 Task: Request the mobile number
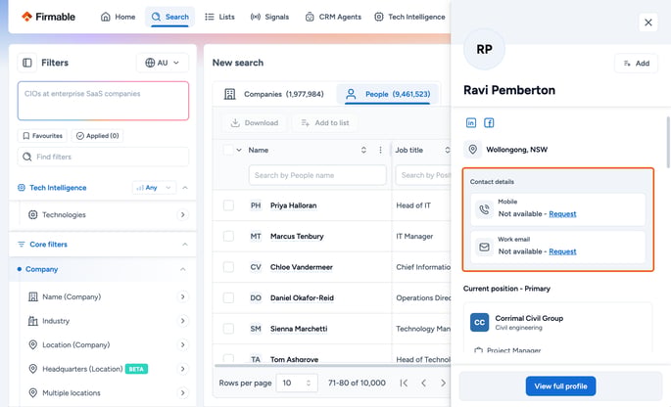point(562,213)
